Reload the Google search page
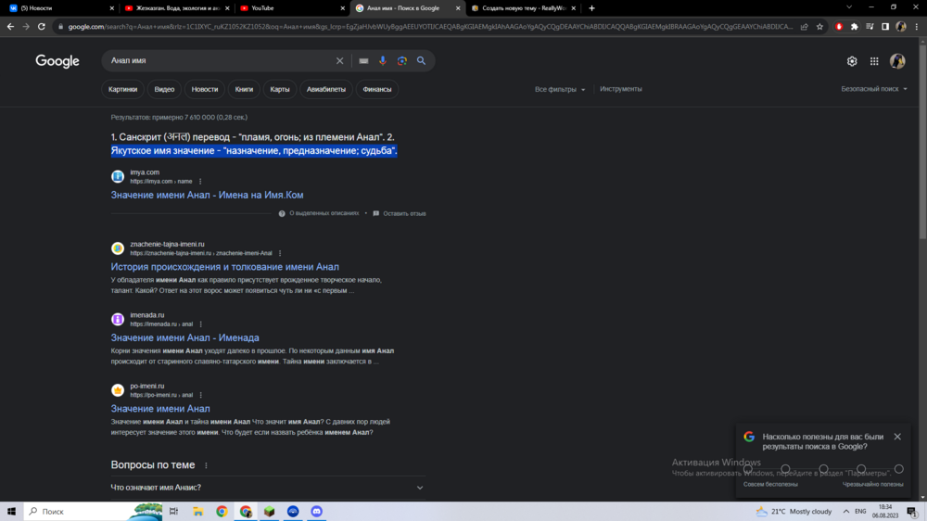 pos(42,27)
